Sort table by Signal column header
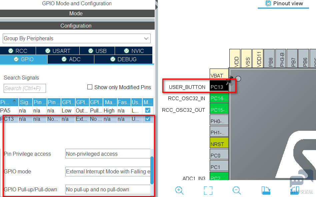The width and height of the screenshot is (316, 197). coord(26,102)
